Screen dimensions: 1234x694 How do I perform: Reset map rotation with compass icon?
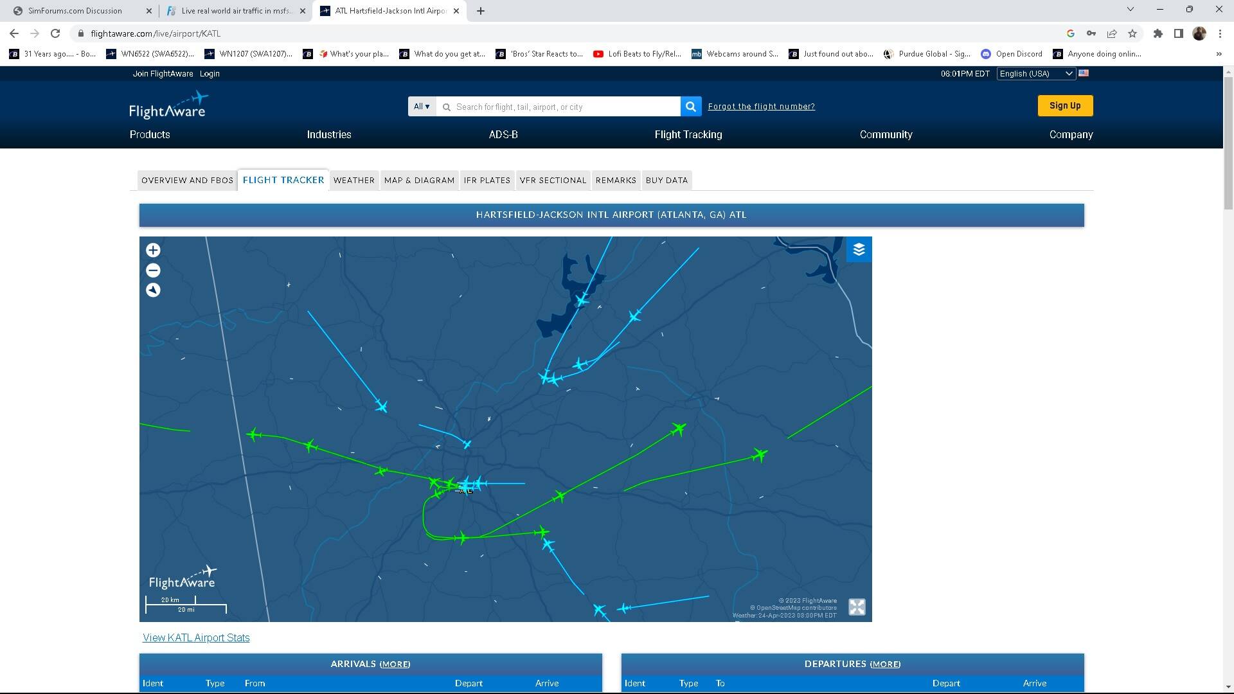(153, 290)
